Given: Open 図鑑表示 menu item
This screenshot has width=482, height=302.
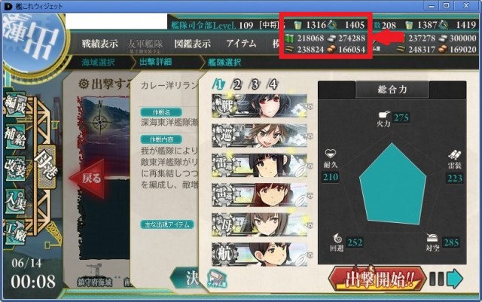Looking at the screenshot, I should [193, 44].
